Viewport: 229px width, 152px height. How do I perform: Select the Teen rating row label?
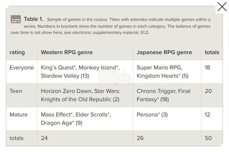pyautogui.click(x=16, y=91)
